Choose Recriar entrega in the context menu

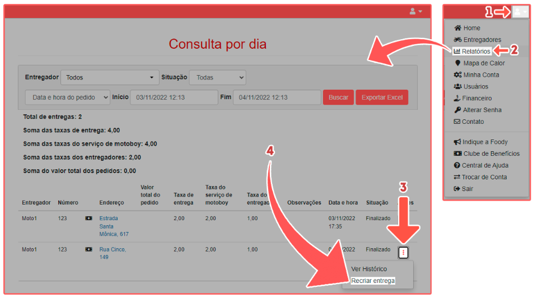point(373,281)
